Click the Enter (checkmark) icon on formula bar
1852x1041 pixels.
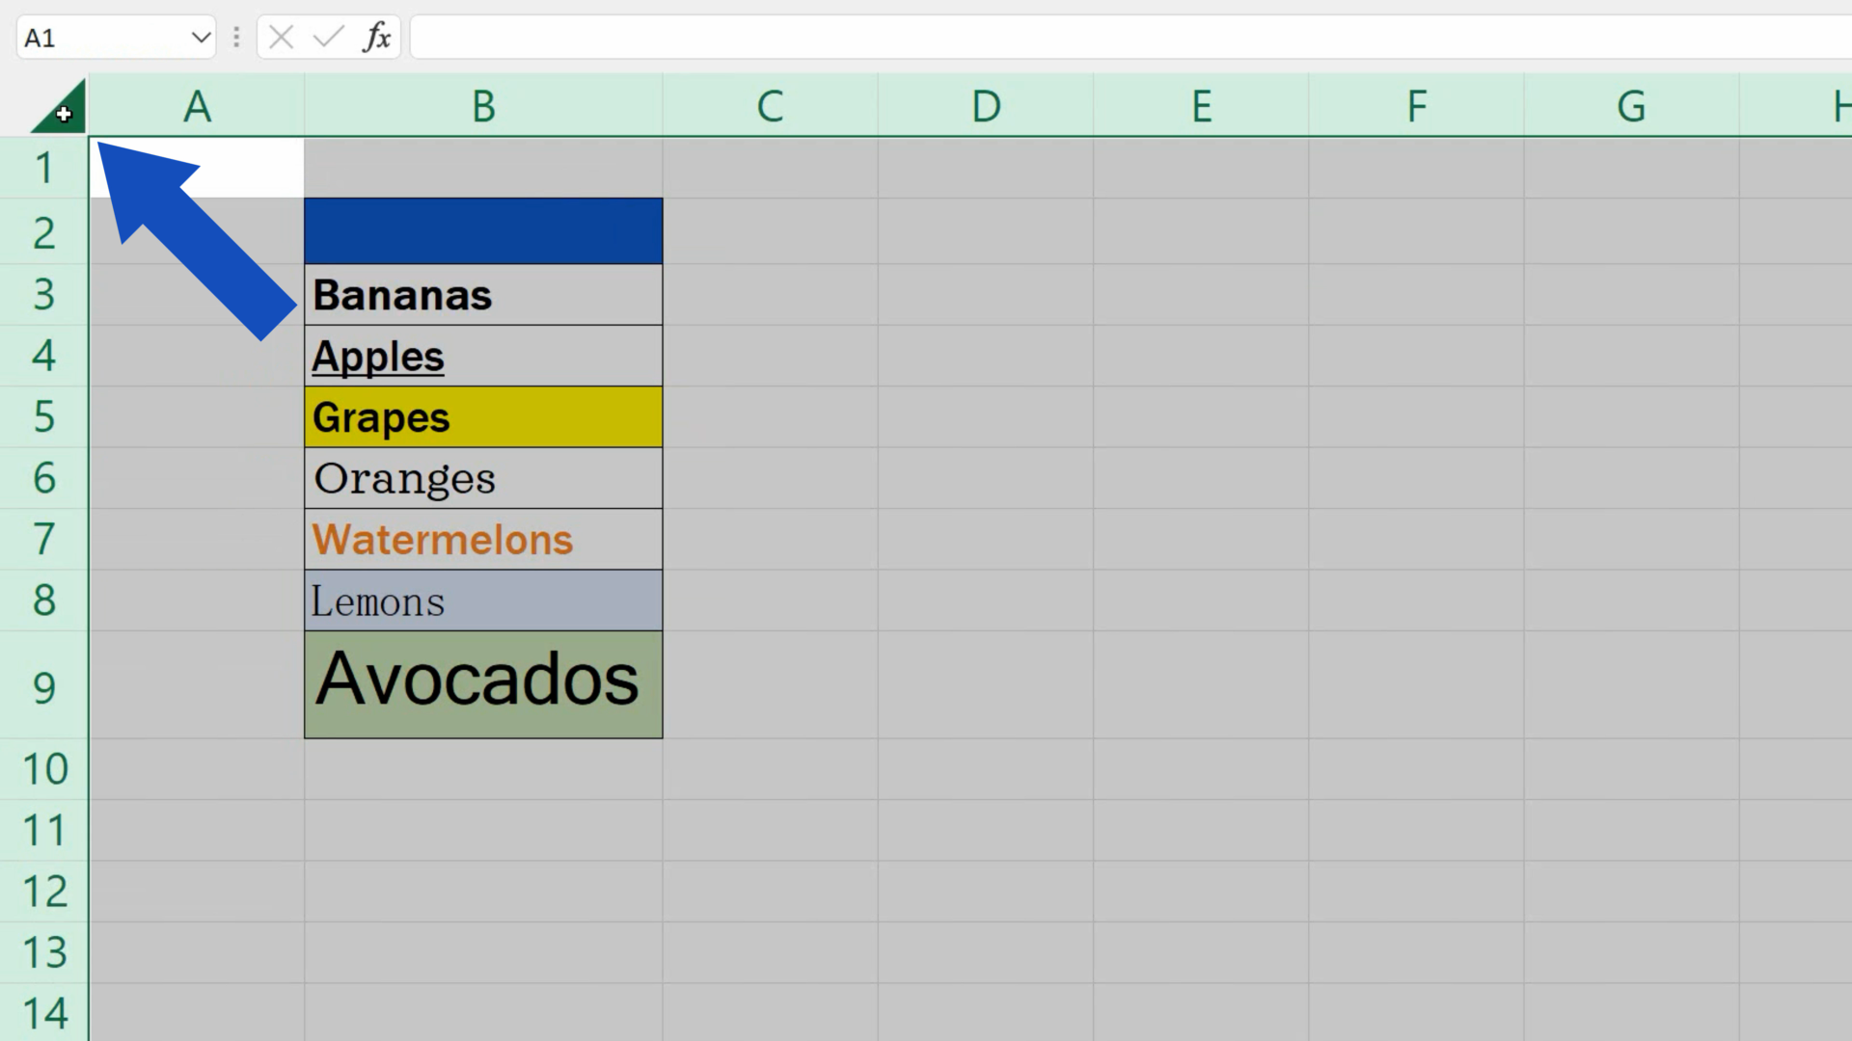pyautogui.click(x=328, y=37)
